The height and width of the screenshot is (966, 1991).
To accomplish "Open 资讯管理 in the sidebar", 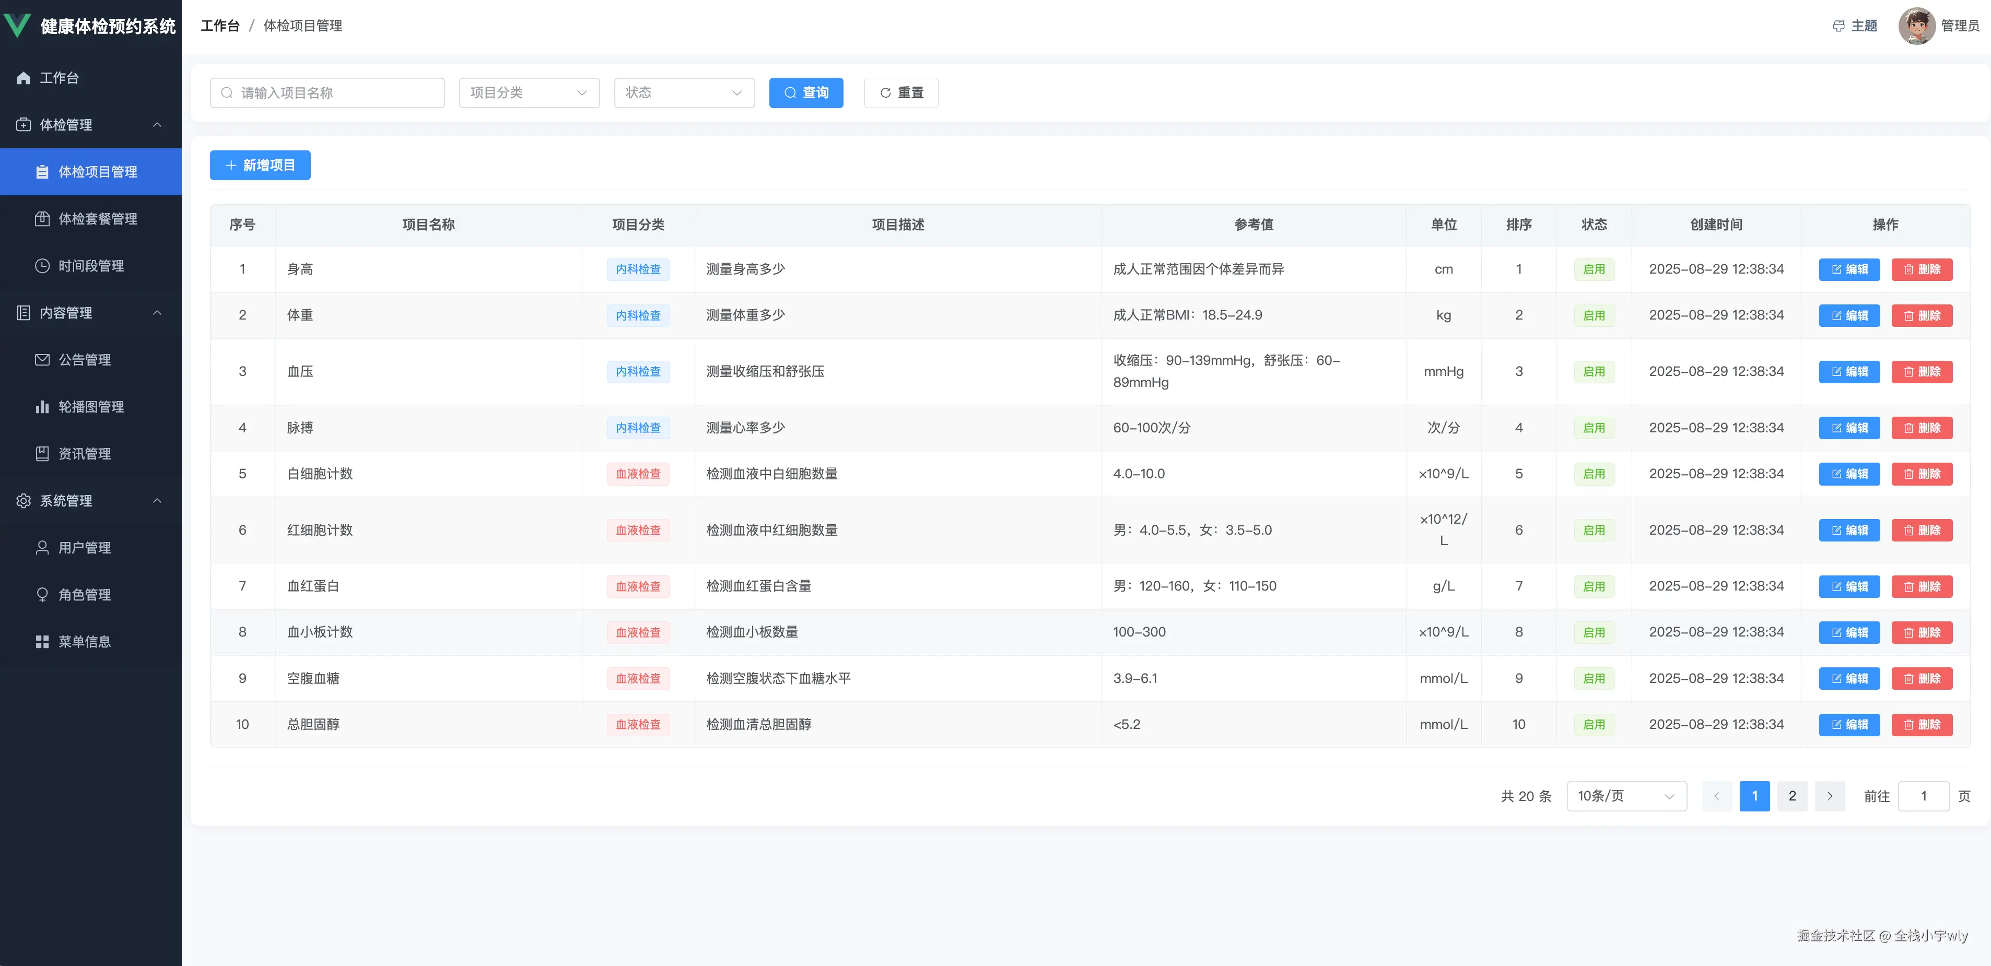I will tap(84, 454).
